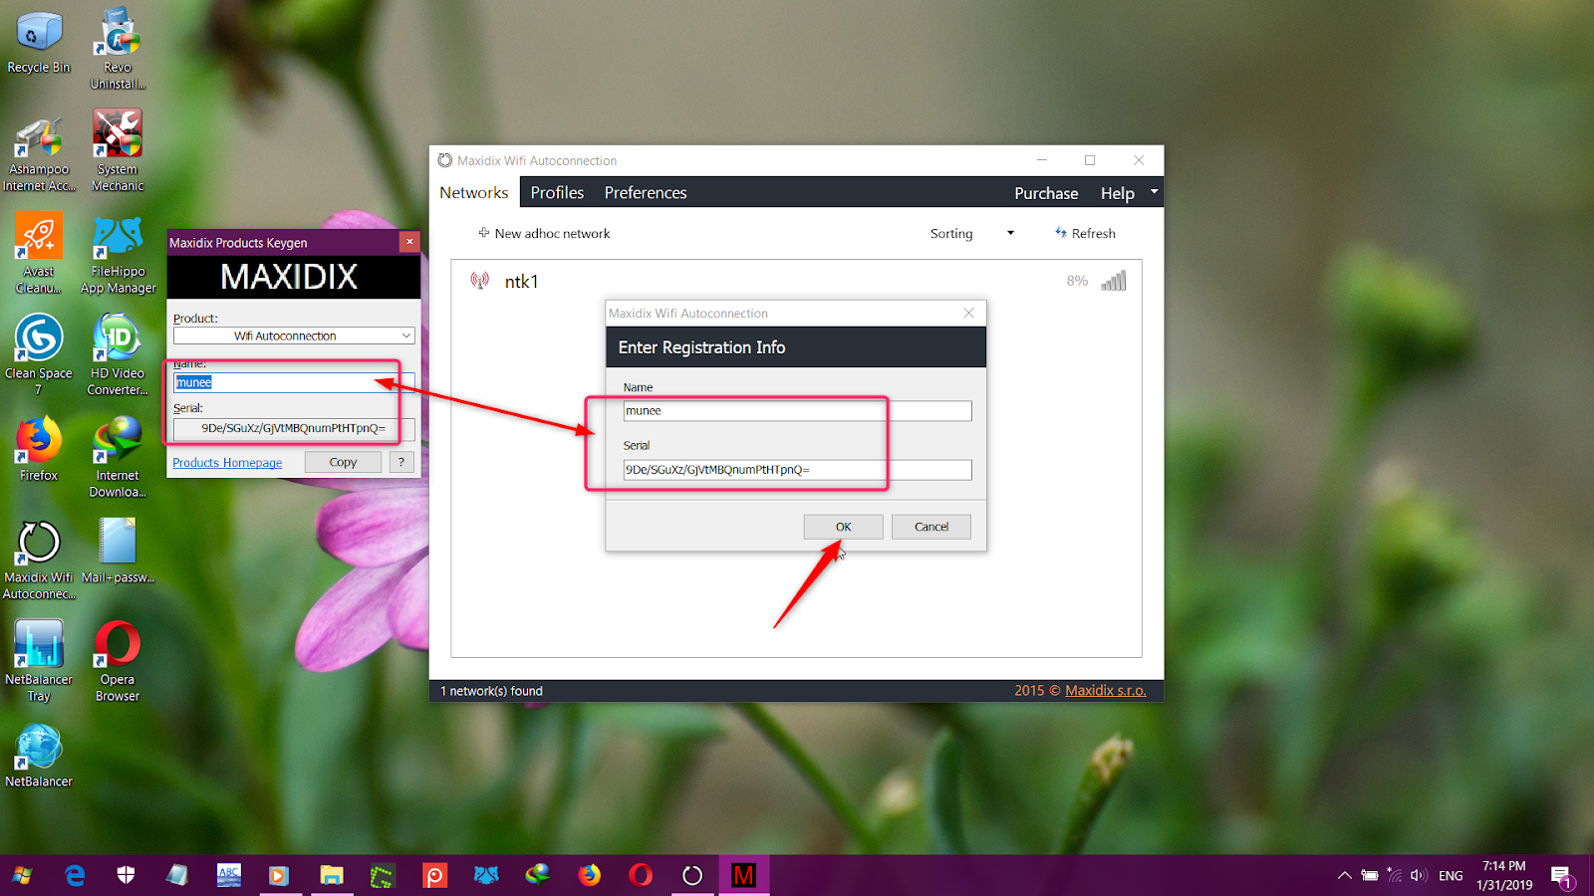Open Firefox from the taskbar

(590, 875)
